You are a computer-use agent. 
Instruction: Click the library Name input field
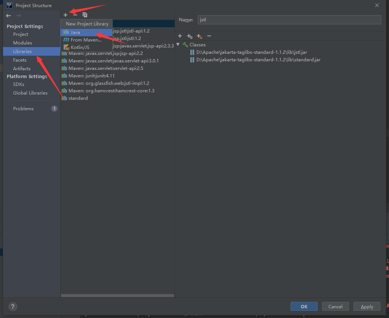click(289, 20)
